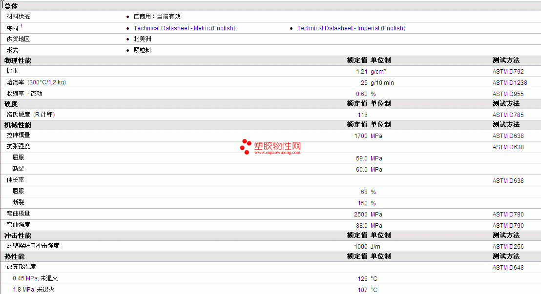Open Technical Datasheet - Imperial (English) link

pos(351,28)
